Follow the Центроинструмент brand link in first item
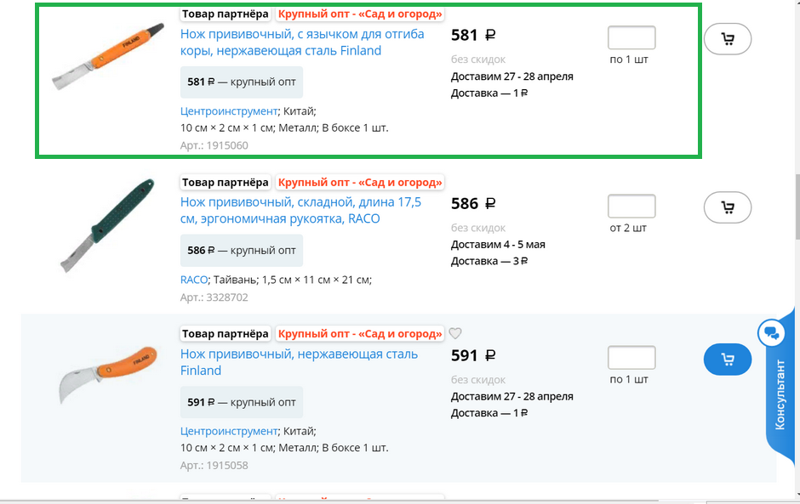The height and width of the screenshot is (504, 800). (x=229, y=111)
